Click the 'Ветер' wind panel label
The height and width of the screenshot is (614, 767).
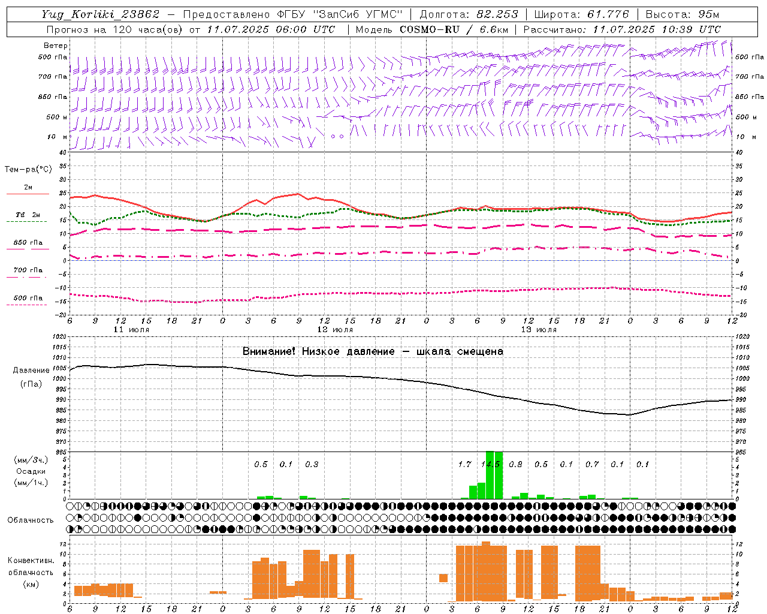point(56,46)
